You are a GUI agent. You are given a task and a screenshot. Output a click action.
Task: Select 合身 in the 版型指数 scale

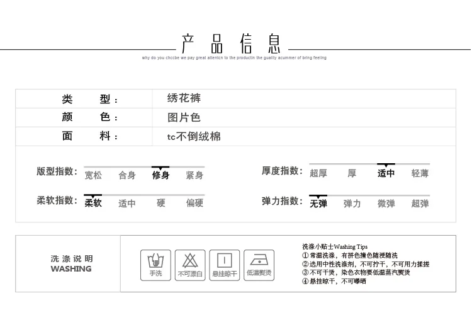(x=127, y=175)
